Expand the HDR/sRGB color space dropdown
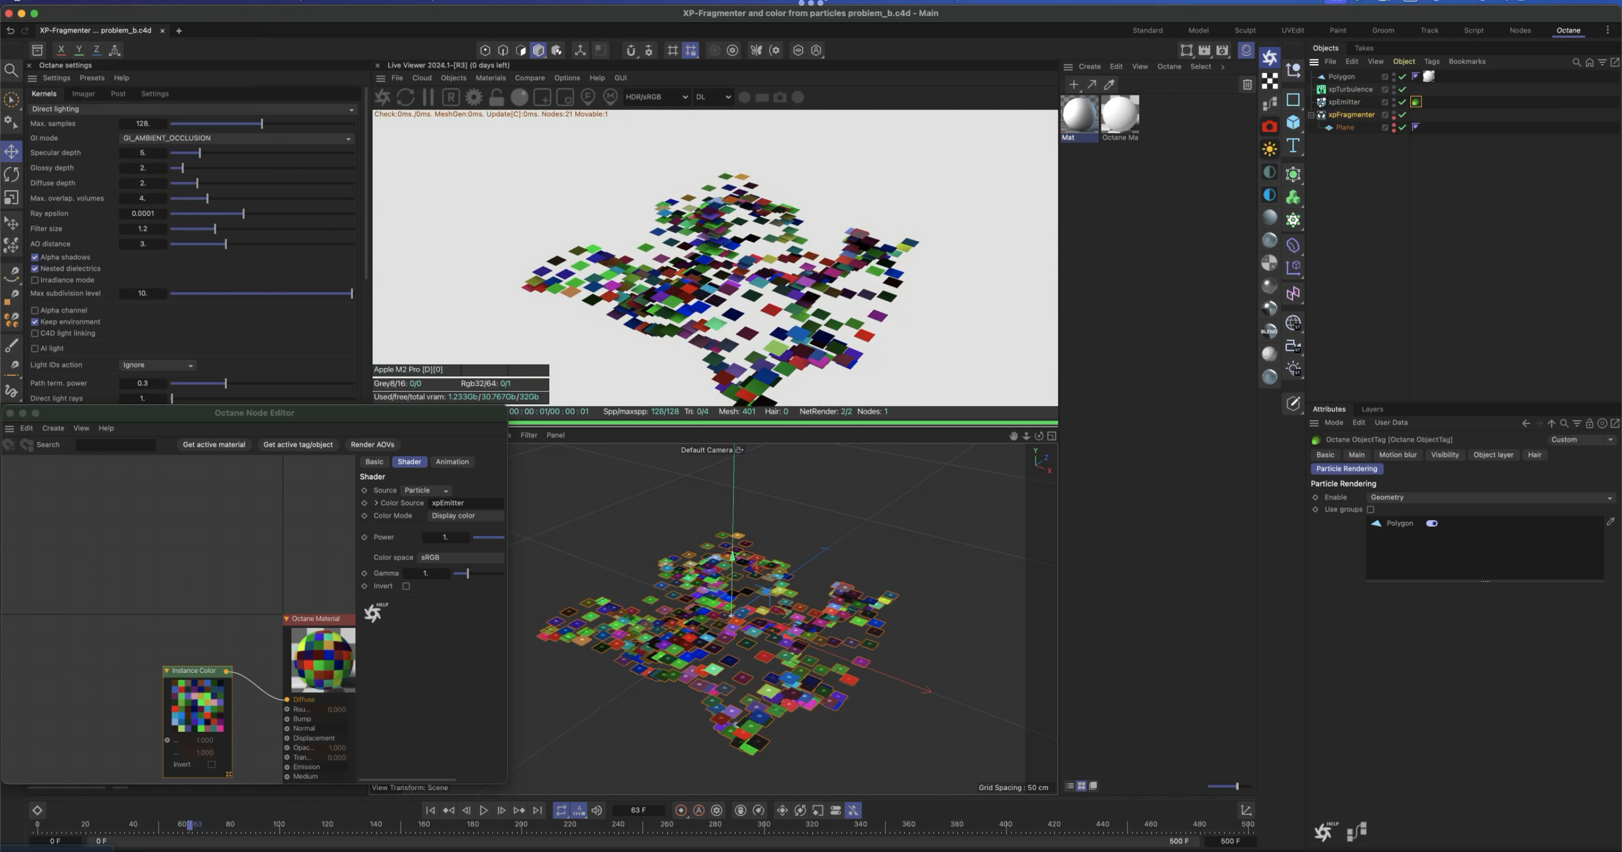 point(655,97)
